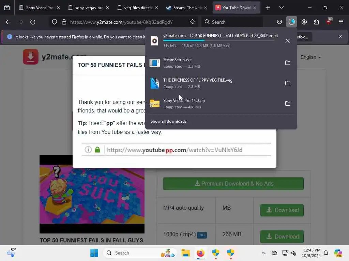Open Extensions puzzle icon
Viewport: 349px width, 261px height.
(x=316, y=22)
